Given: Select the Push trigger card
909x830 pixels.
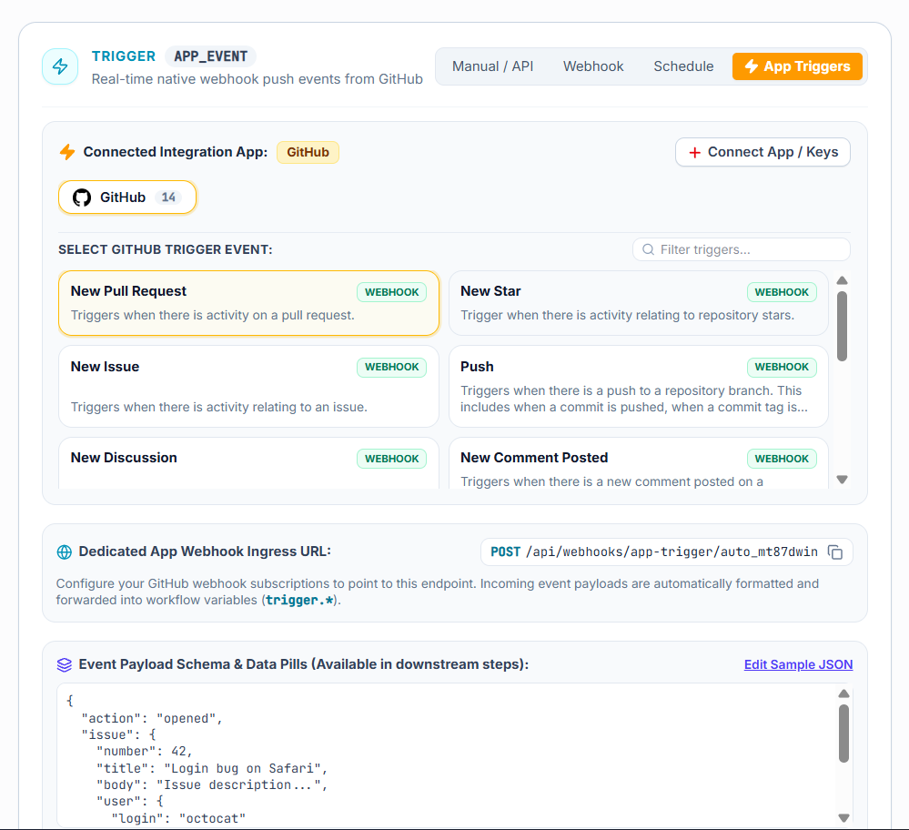Looking at the screenshot, I should (638, 386).
